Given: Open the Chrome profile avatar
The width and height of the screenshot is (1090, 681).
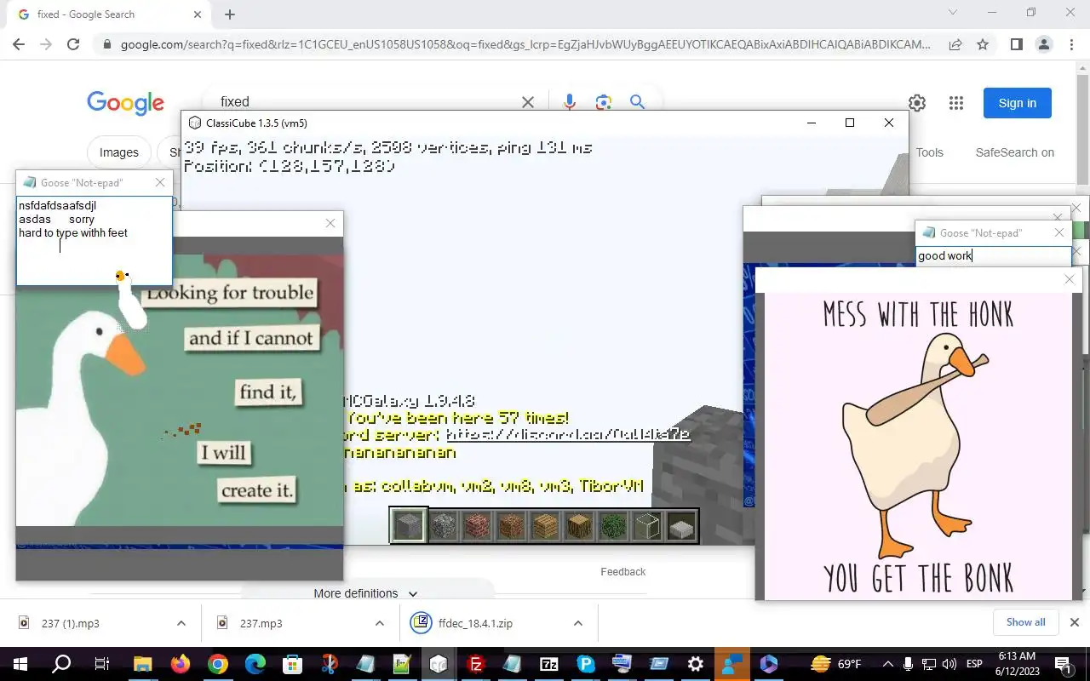Looking at the screenshot, I should click(1044, 44).
